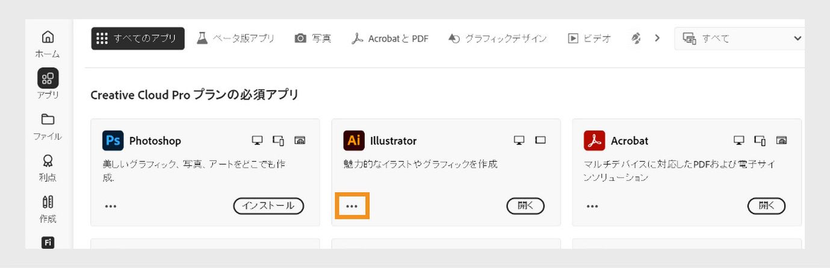This screenshot has height=268, width=830.
Task: Open the すべて platform filter dropdown
Action: click(x=740, y=38)
